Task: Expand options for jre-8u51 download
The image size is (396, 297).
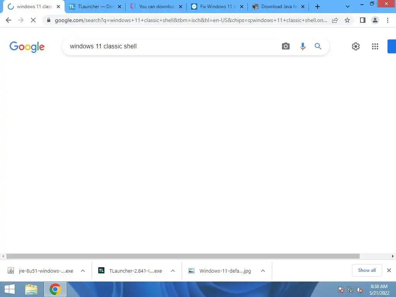Action: point(83,271)
